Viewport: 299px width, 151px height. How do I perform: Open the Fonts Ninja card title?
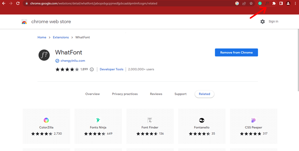[98, 127]
